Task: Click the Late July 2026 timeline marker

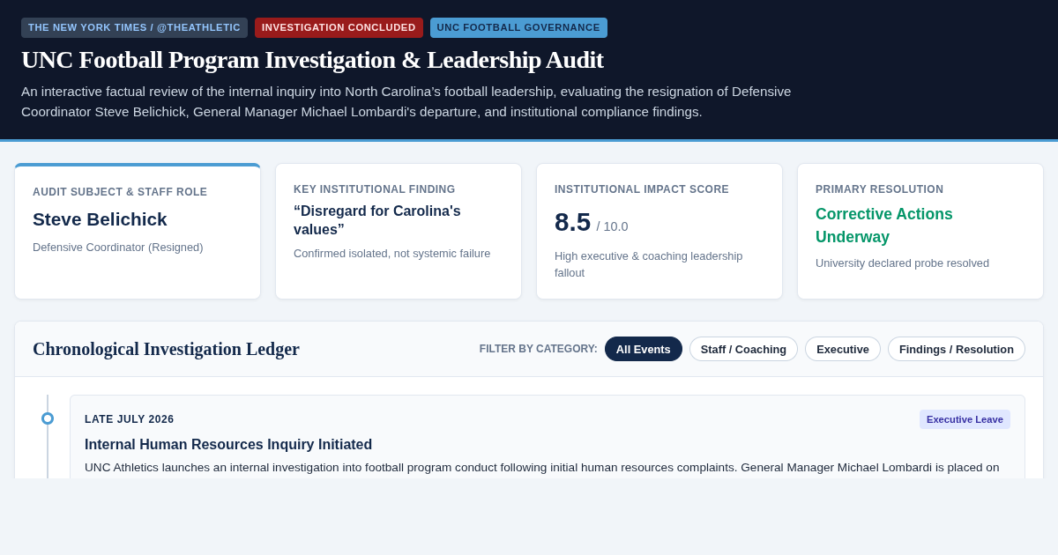Action: point(48,418)
